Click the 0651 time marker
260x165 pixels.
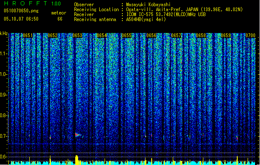coord(28,35)
